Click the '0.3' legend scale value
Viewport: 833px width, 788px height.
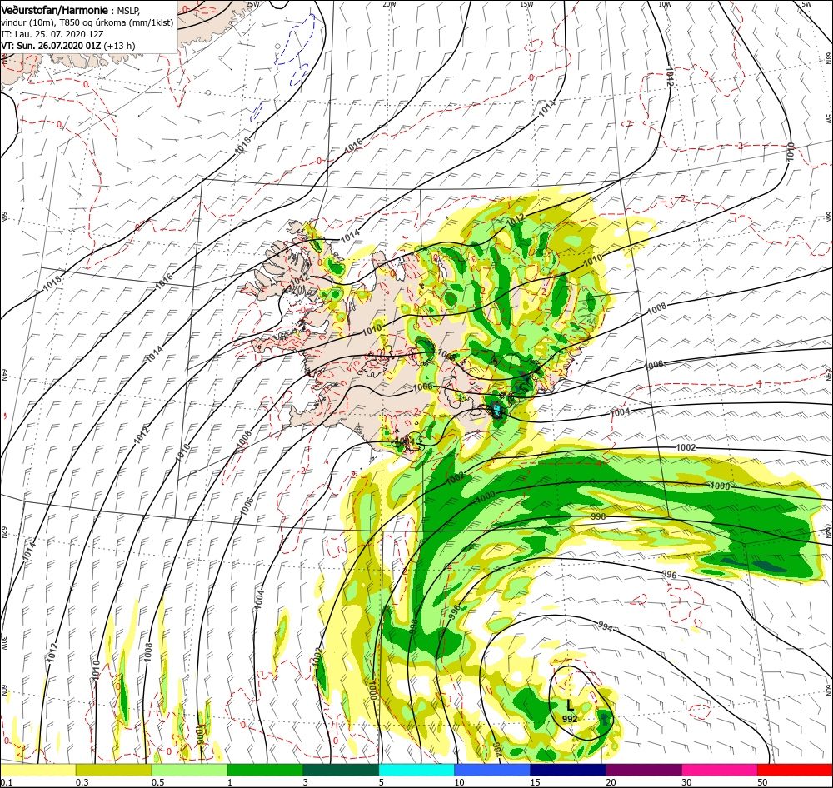82,782
